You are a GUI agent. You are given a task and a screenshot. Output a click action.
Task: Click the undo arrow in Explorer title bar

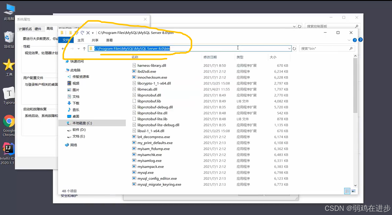(76, 33)
